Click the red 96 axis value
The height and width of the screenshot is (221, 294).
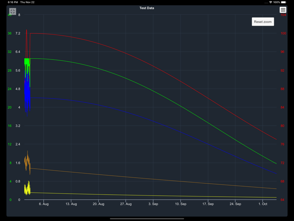click(x=282, y=52)
